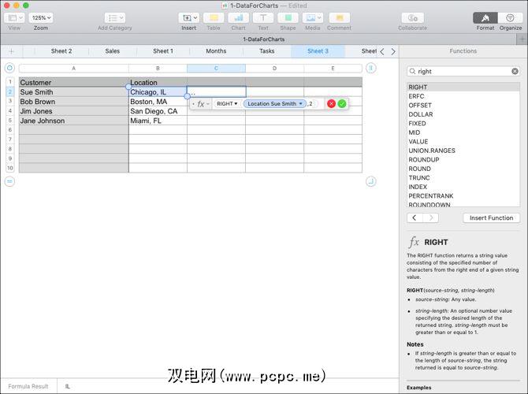Image resolution: width=528 pixels, height=394 pixels.
Task: Cancel the formula with the red X
Action: point(332,104)
